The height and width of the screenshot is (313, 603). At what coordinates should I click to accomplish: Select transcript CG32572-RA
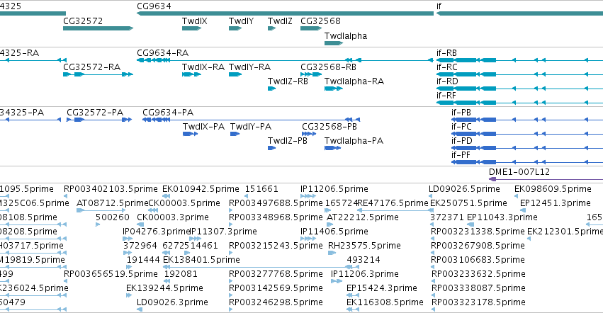pyautogui.click(x=92, y=67)
